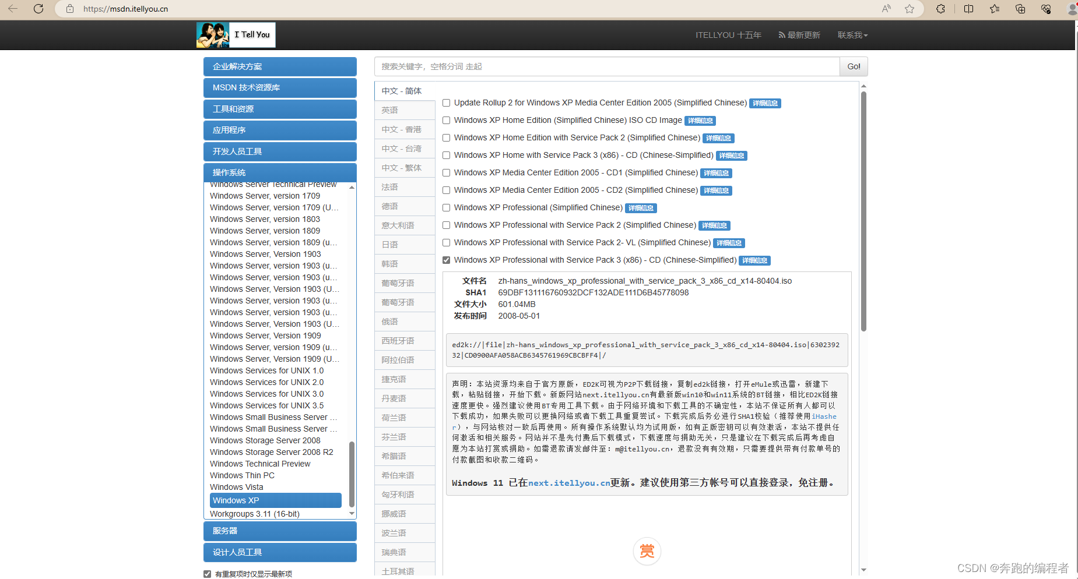
Task: Check Media Center Edition 2005 - CD1 box
Action: [446, 173]
